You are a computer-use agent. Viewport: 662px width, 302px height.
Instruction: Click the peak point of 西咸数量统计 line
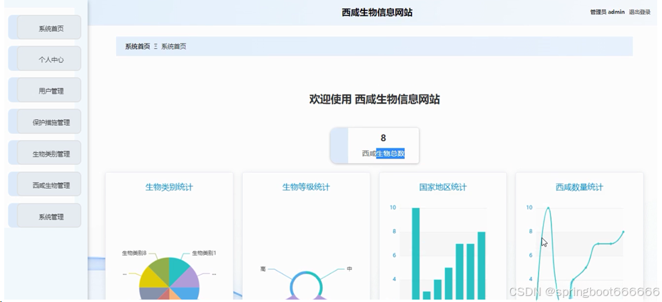pyautogui.click(x=548, y=208)
